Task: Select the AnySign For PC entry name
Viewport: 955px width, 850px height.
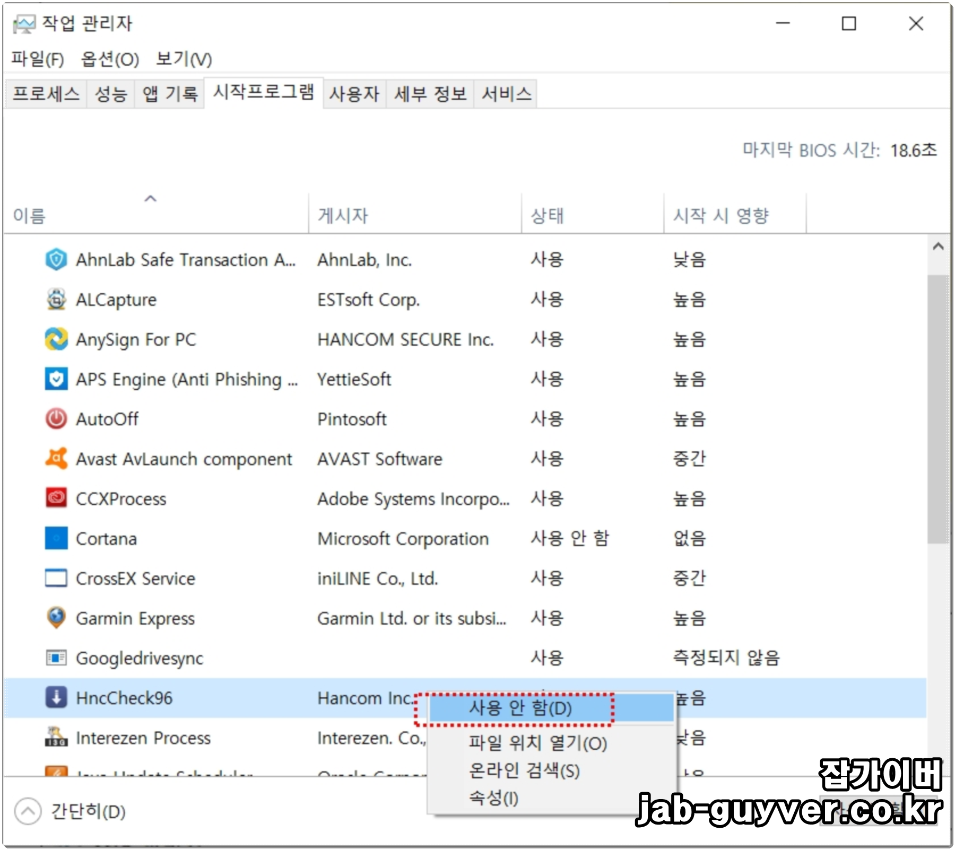Action: 136,339
